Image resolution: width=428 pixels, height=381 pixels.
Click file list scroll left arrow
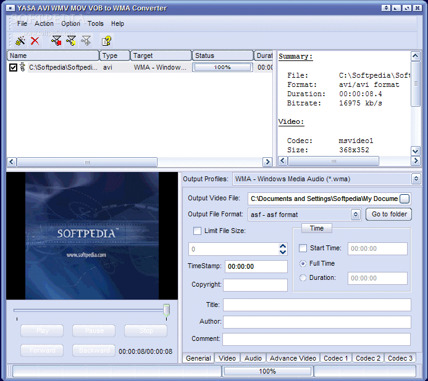click(12, 162)
